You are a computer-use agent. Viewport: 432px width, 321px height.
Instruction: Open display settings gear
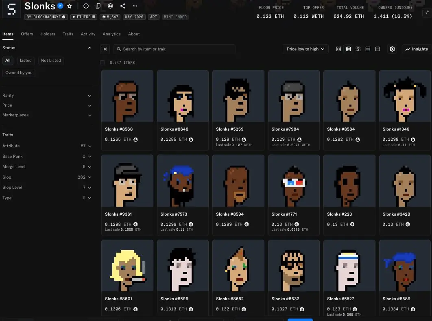point(392,49)
